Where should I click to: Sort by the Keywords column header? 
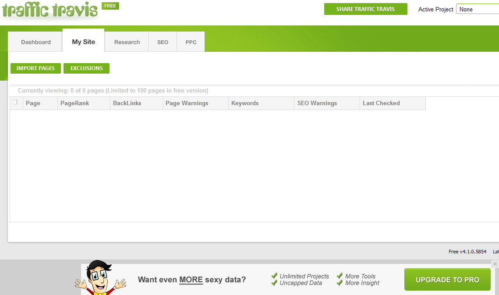(261, 103)
